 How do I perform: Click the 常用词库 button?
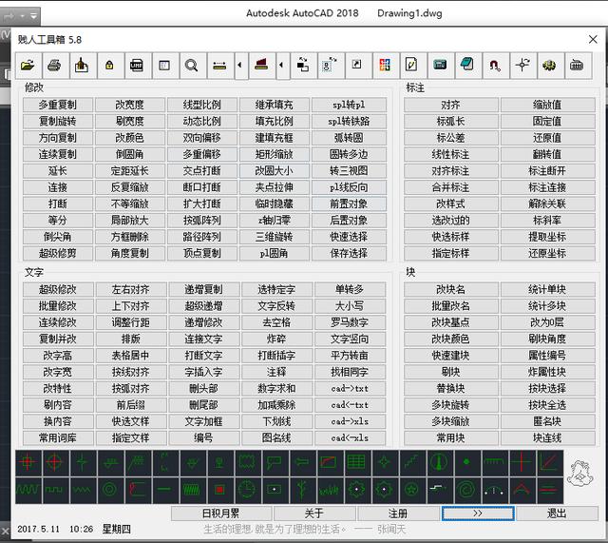[x=58, y=437]
